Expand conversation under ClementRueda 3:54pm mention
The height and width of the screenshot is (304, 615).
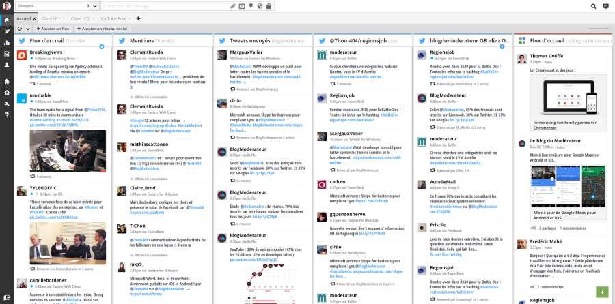click(x=152, y=97)
